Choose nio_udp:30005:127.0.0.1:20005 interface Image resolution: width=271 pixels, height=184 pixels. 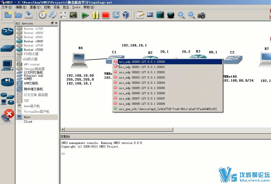pyautogui.click(x=167, y=88)
